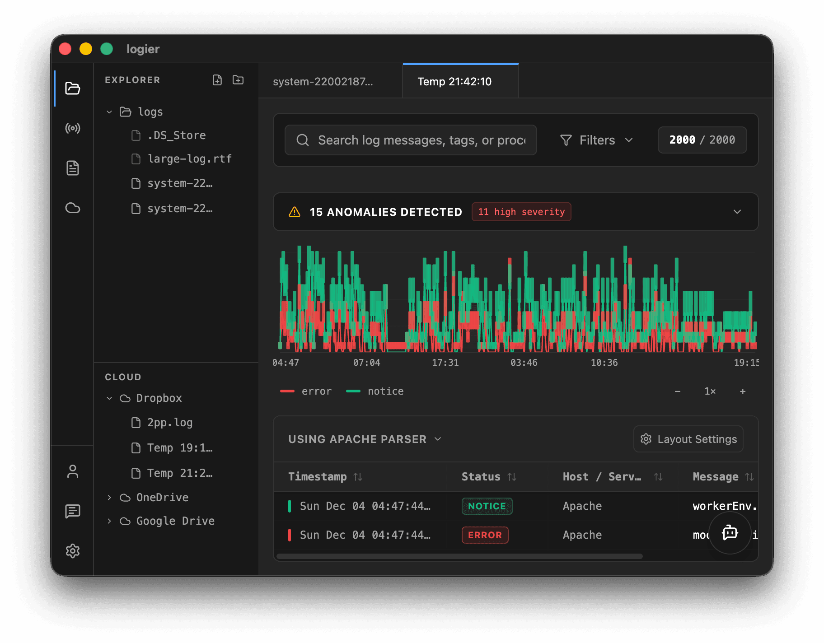Click the 2000 / 2000 counter
This screenshot has height=643, width=824.
coord(702,140)
